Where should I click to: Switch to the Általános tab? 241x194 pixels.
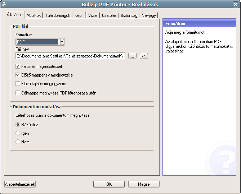[14, 15]
